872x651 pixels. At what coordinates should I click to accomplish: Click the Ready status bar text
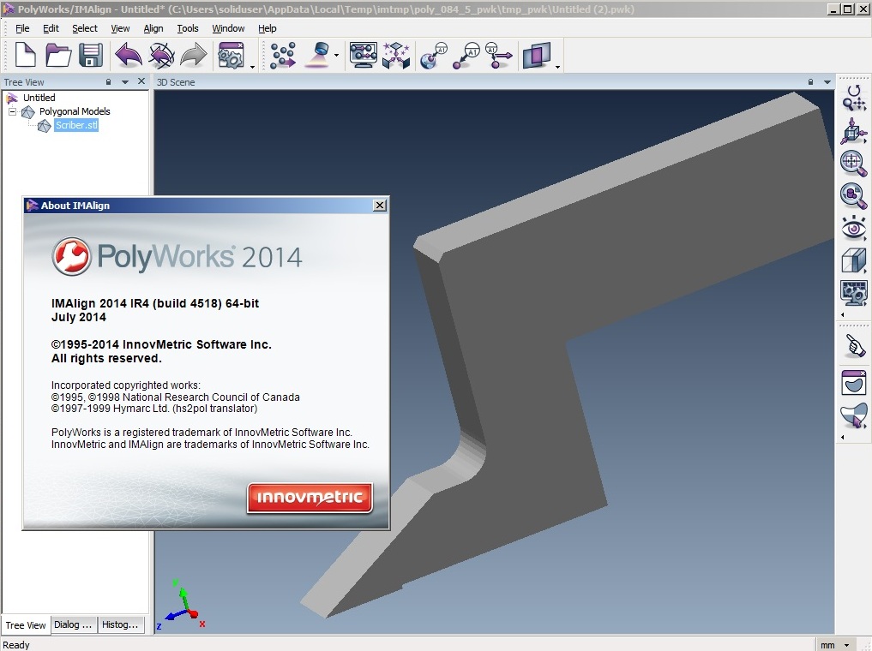(x=16, y=645)
